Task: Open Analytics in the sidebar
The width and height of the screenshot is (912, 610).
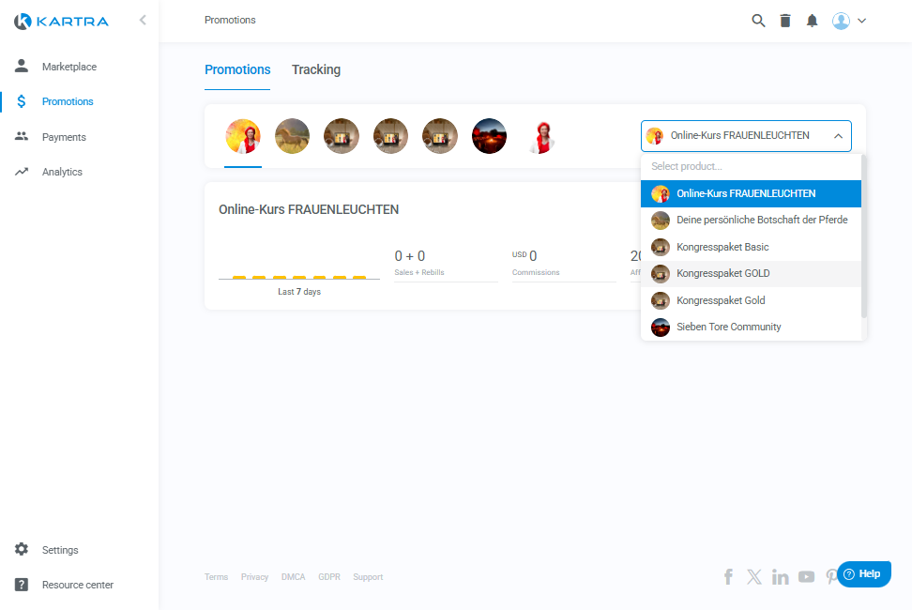Action: point(62,172)
